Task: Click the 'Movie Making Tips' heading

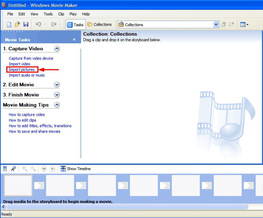Action: 26,105
